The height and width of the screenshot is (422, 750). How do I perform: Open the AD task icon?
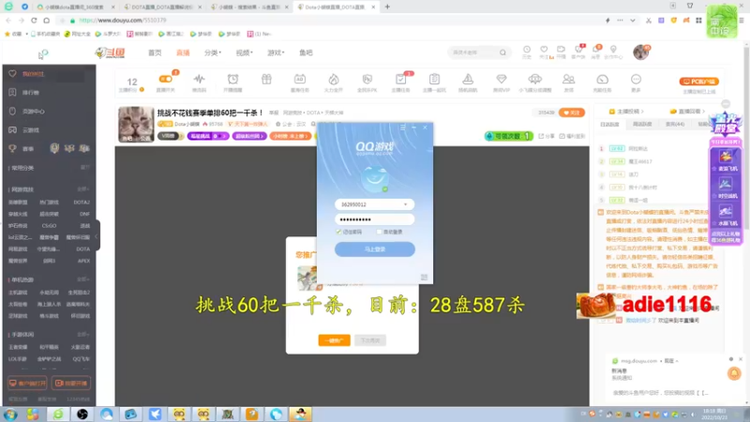pyautogui.click(x=300, y=79)
